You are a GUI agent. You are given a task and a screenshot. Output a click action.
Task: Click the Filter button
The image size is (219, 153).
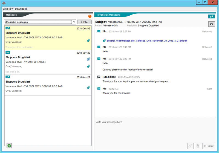click(84, 22)
